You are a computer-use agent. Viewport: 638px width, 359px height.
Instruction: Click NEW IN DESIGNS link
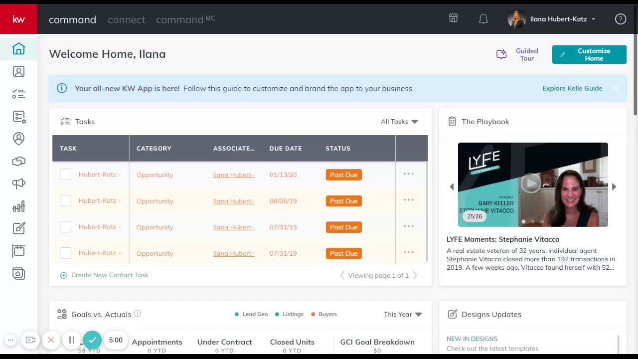[x=472, y=339]
